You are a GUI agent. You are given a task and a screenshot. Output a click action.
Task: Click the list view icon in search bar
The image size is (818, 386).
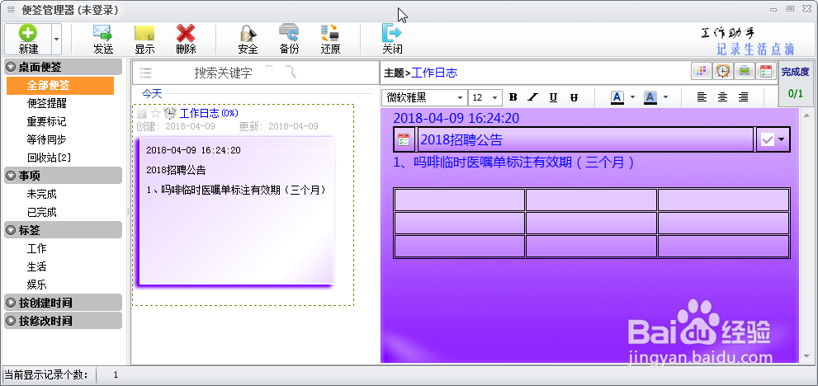(145, 73)
